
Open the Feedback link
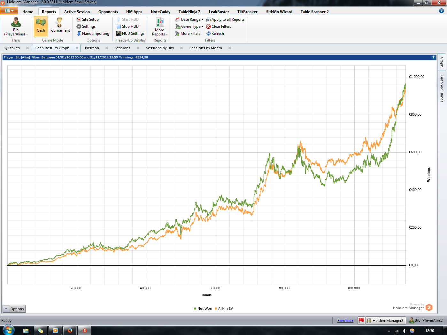click(x=345, y=321)
